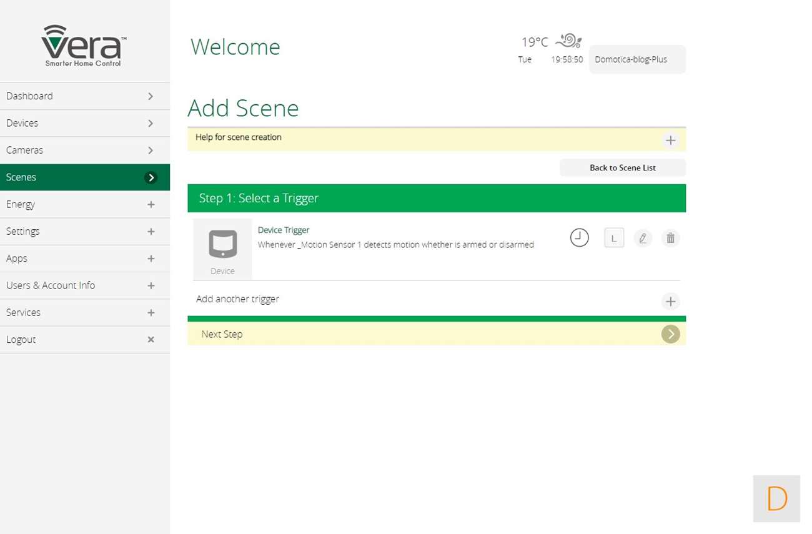Open the Dashboard menu item
This screenshot has width=812, height=534.
click(85, 96)
